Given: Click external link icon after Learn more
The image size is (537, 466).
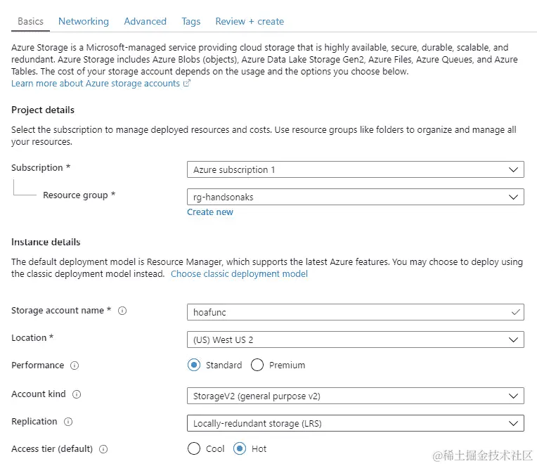Looking at the screenshot, I should (187, 84).
